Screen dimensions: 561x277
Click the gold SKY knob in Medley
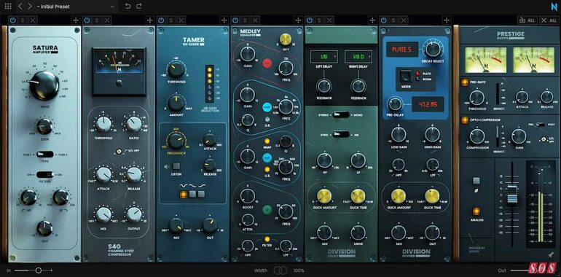click(x=285, y=39)
